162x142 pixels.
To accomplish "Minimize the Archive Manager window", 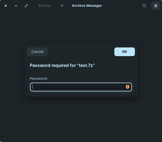I will click(x=16, y=6).
